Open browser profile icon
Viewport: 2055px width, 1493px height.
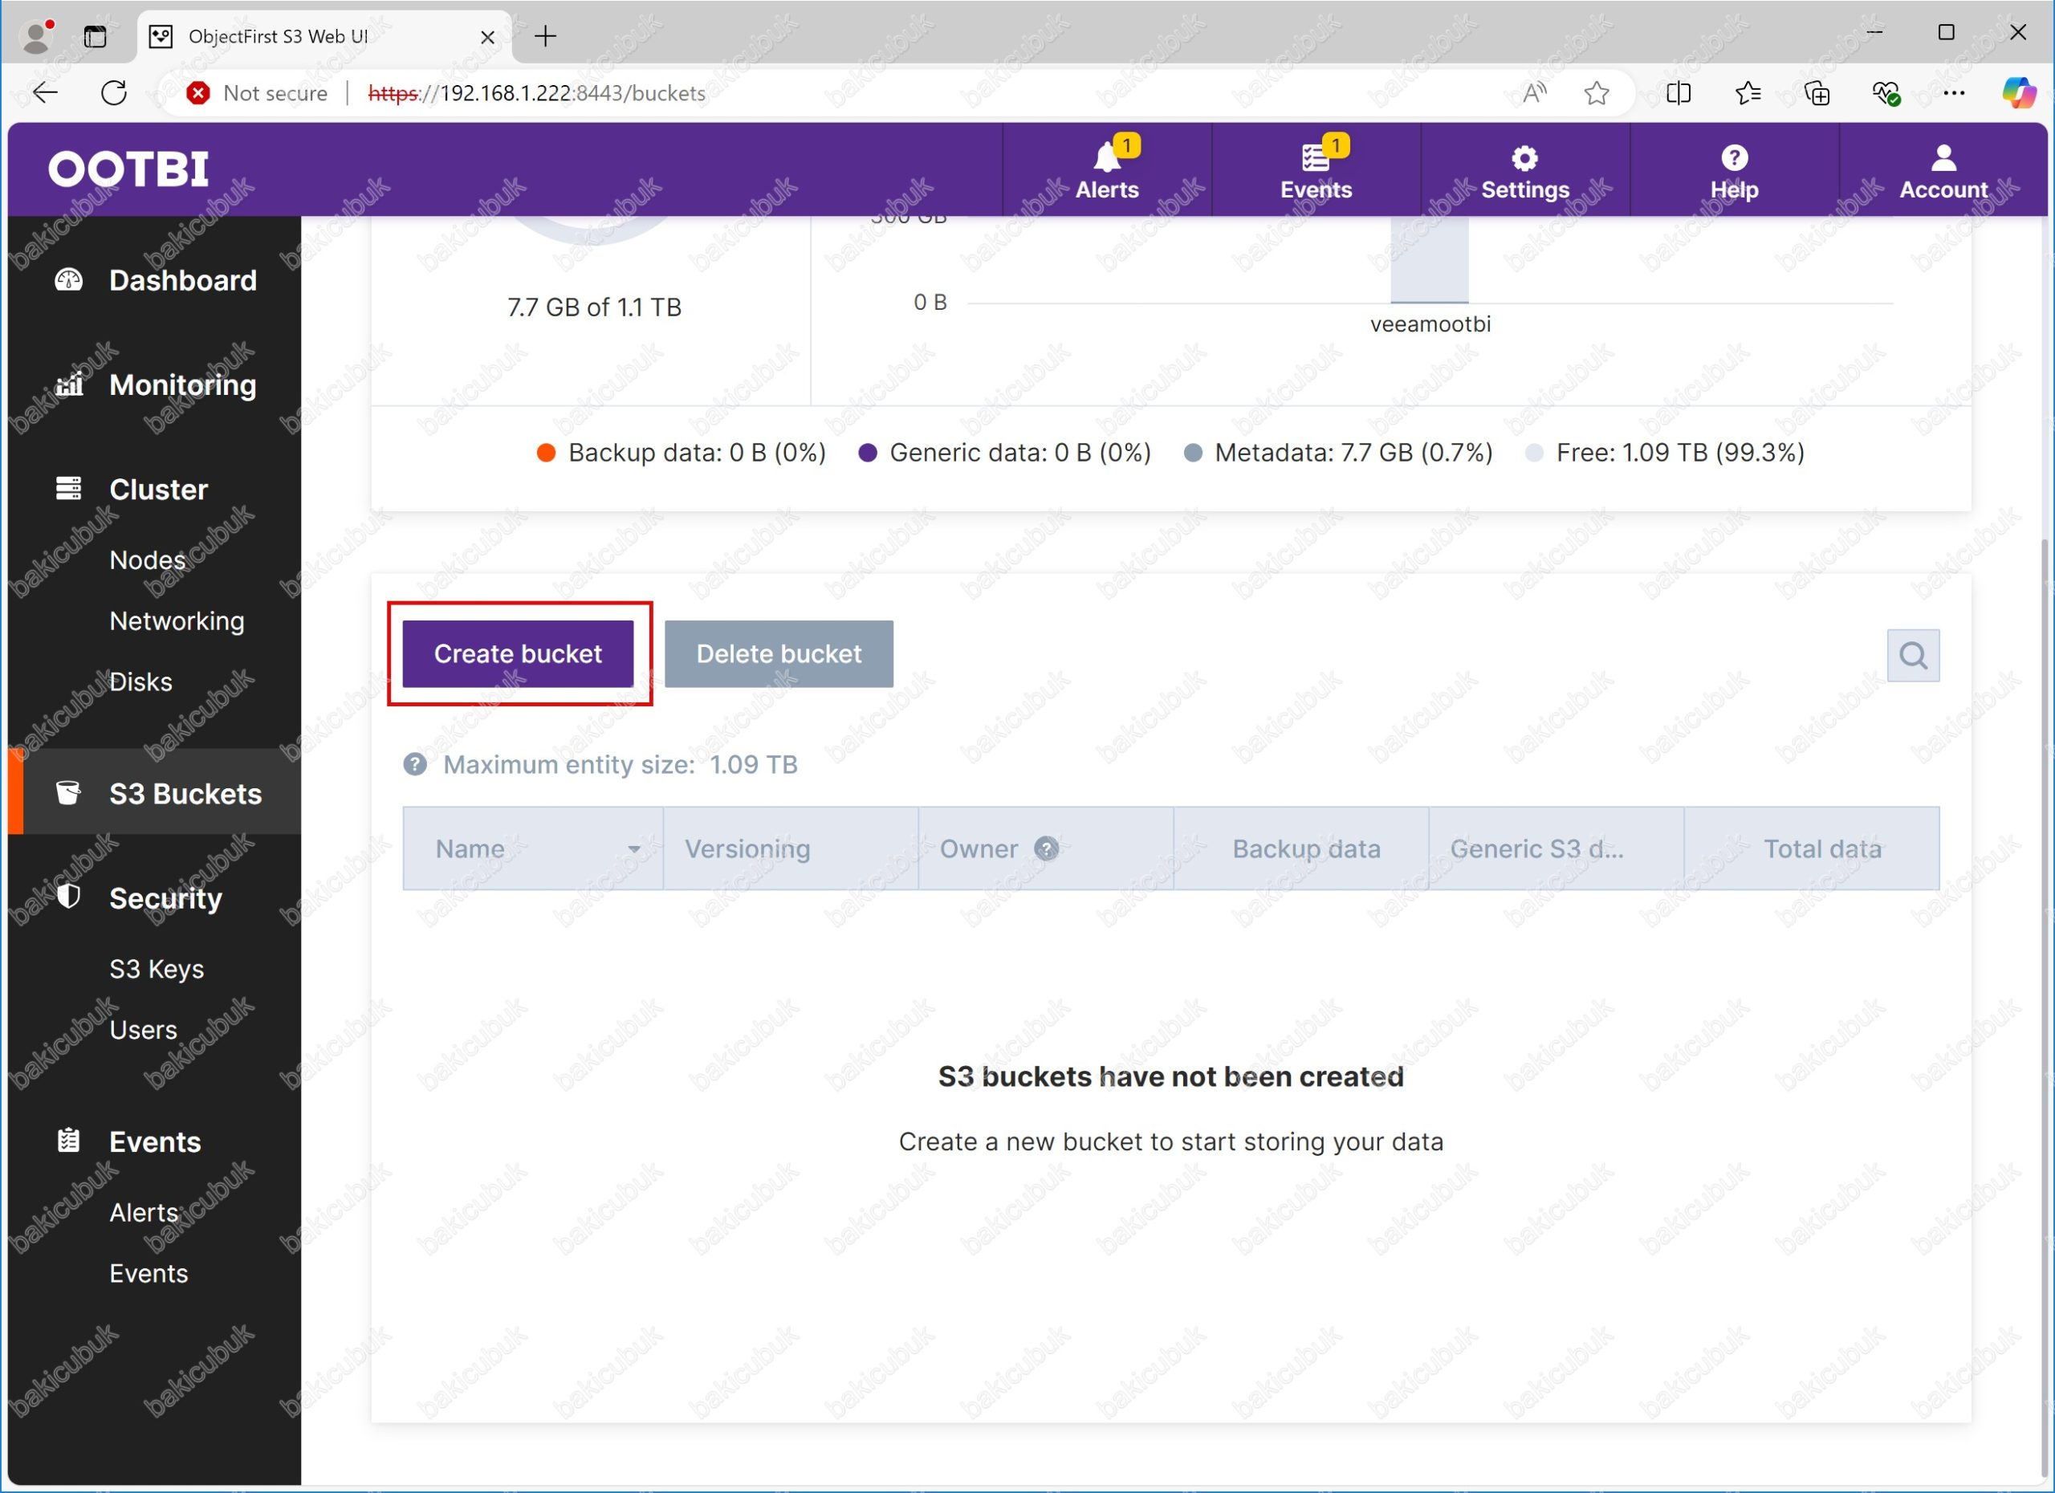click(x=36, y=36)
